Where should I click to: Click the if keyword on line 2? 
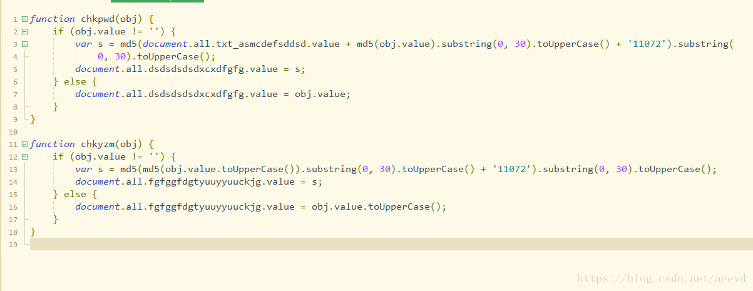58,32
